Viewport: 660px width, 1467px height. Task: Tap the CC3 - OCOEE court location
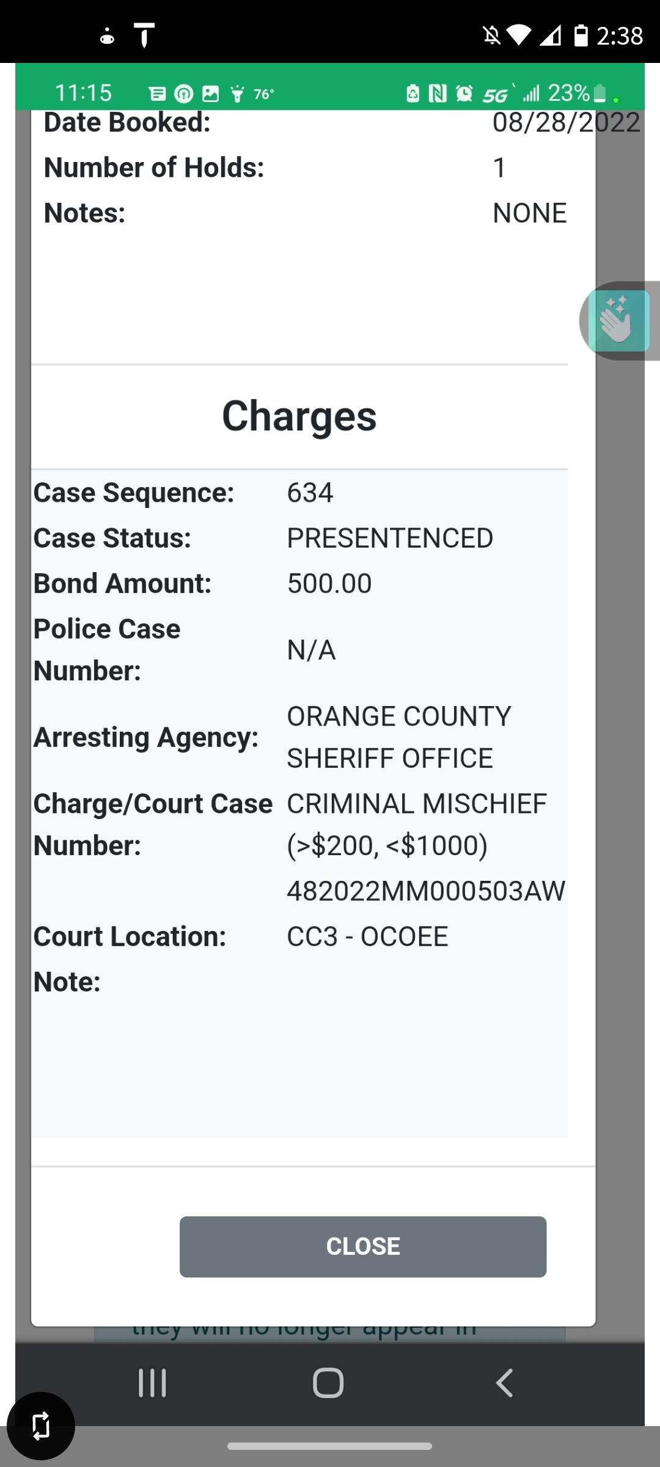tap(367, 937)
